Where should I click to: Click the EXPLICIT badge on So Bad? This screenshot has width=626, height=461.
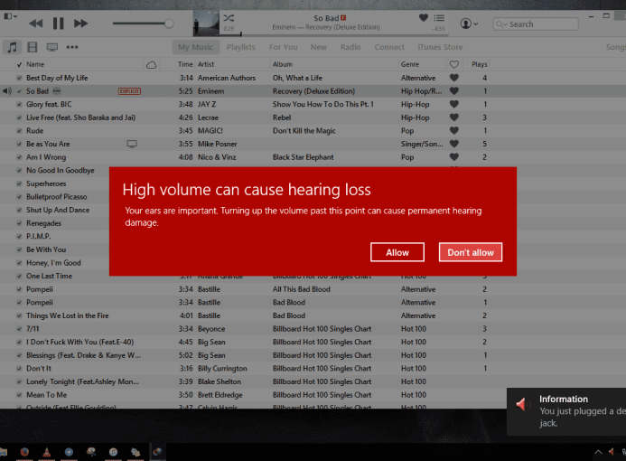(129, 91)
